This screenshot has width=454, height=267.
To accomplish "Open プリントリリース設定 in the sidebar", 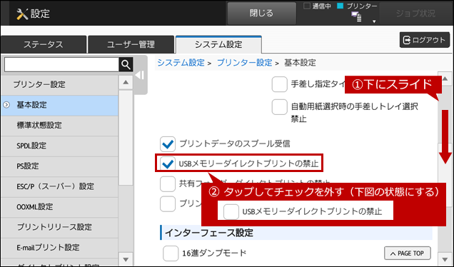I will click(x=60, y=227).
